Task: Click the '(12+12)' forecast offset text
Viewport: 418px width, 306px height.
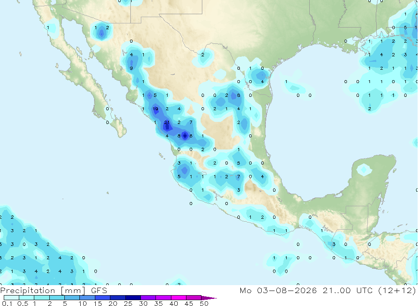Action: [397, 291]
